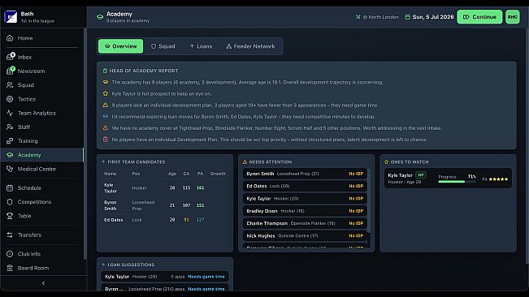Click Kyle Taylor's five-star PA rating
529x297 pixels.
point(498,179)
